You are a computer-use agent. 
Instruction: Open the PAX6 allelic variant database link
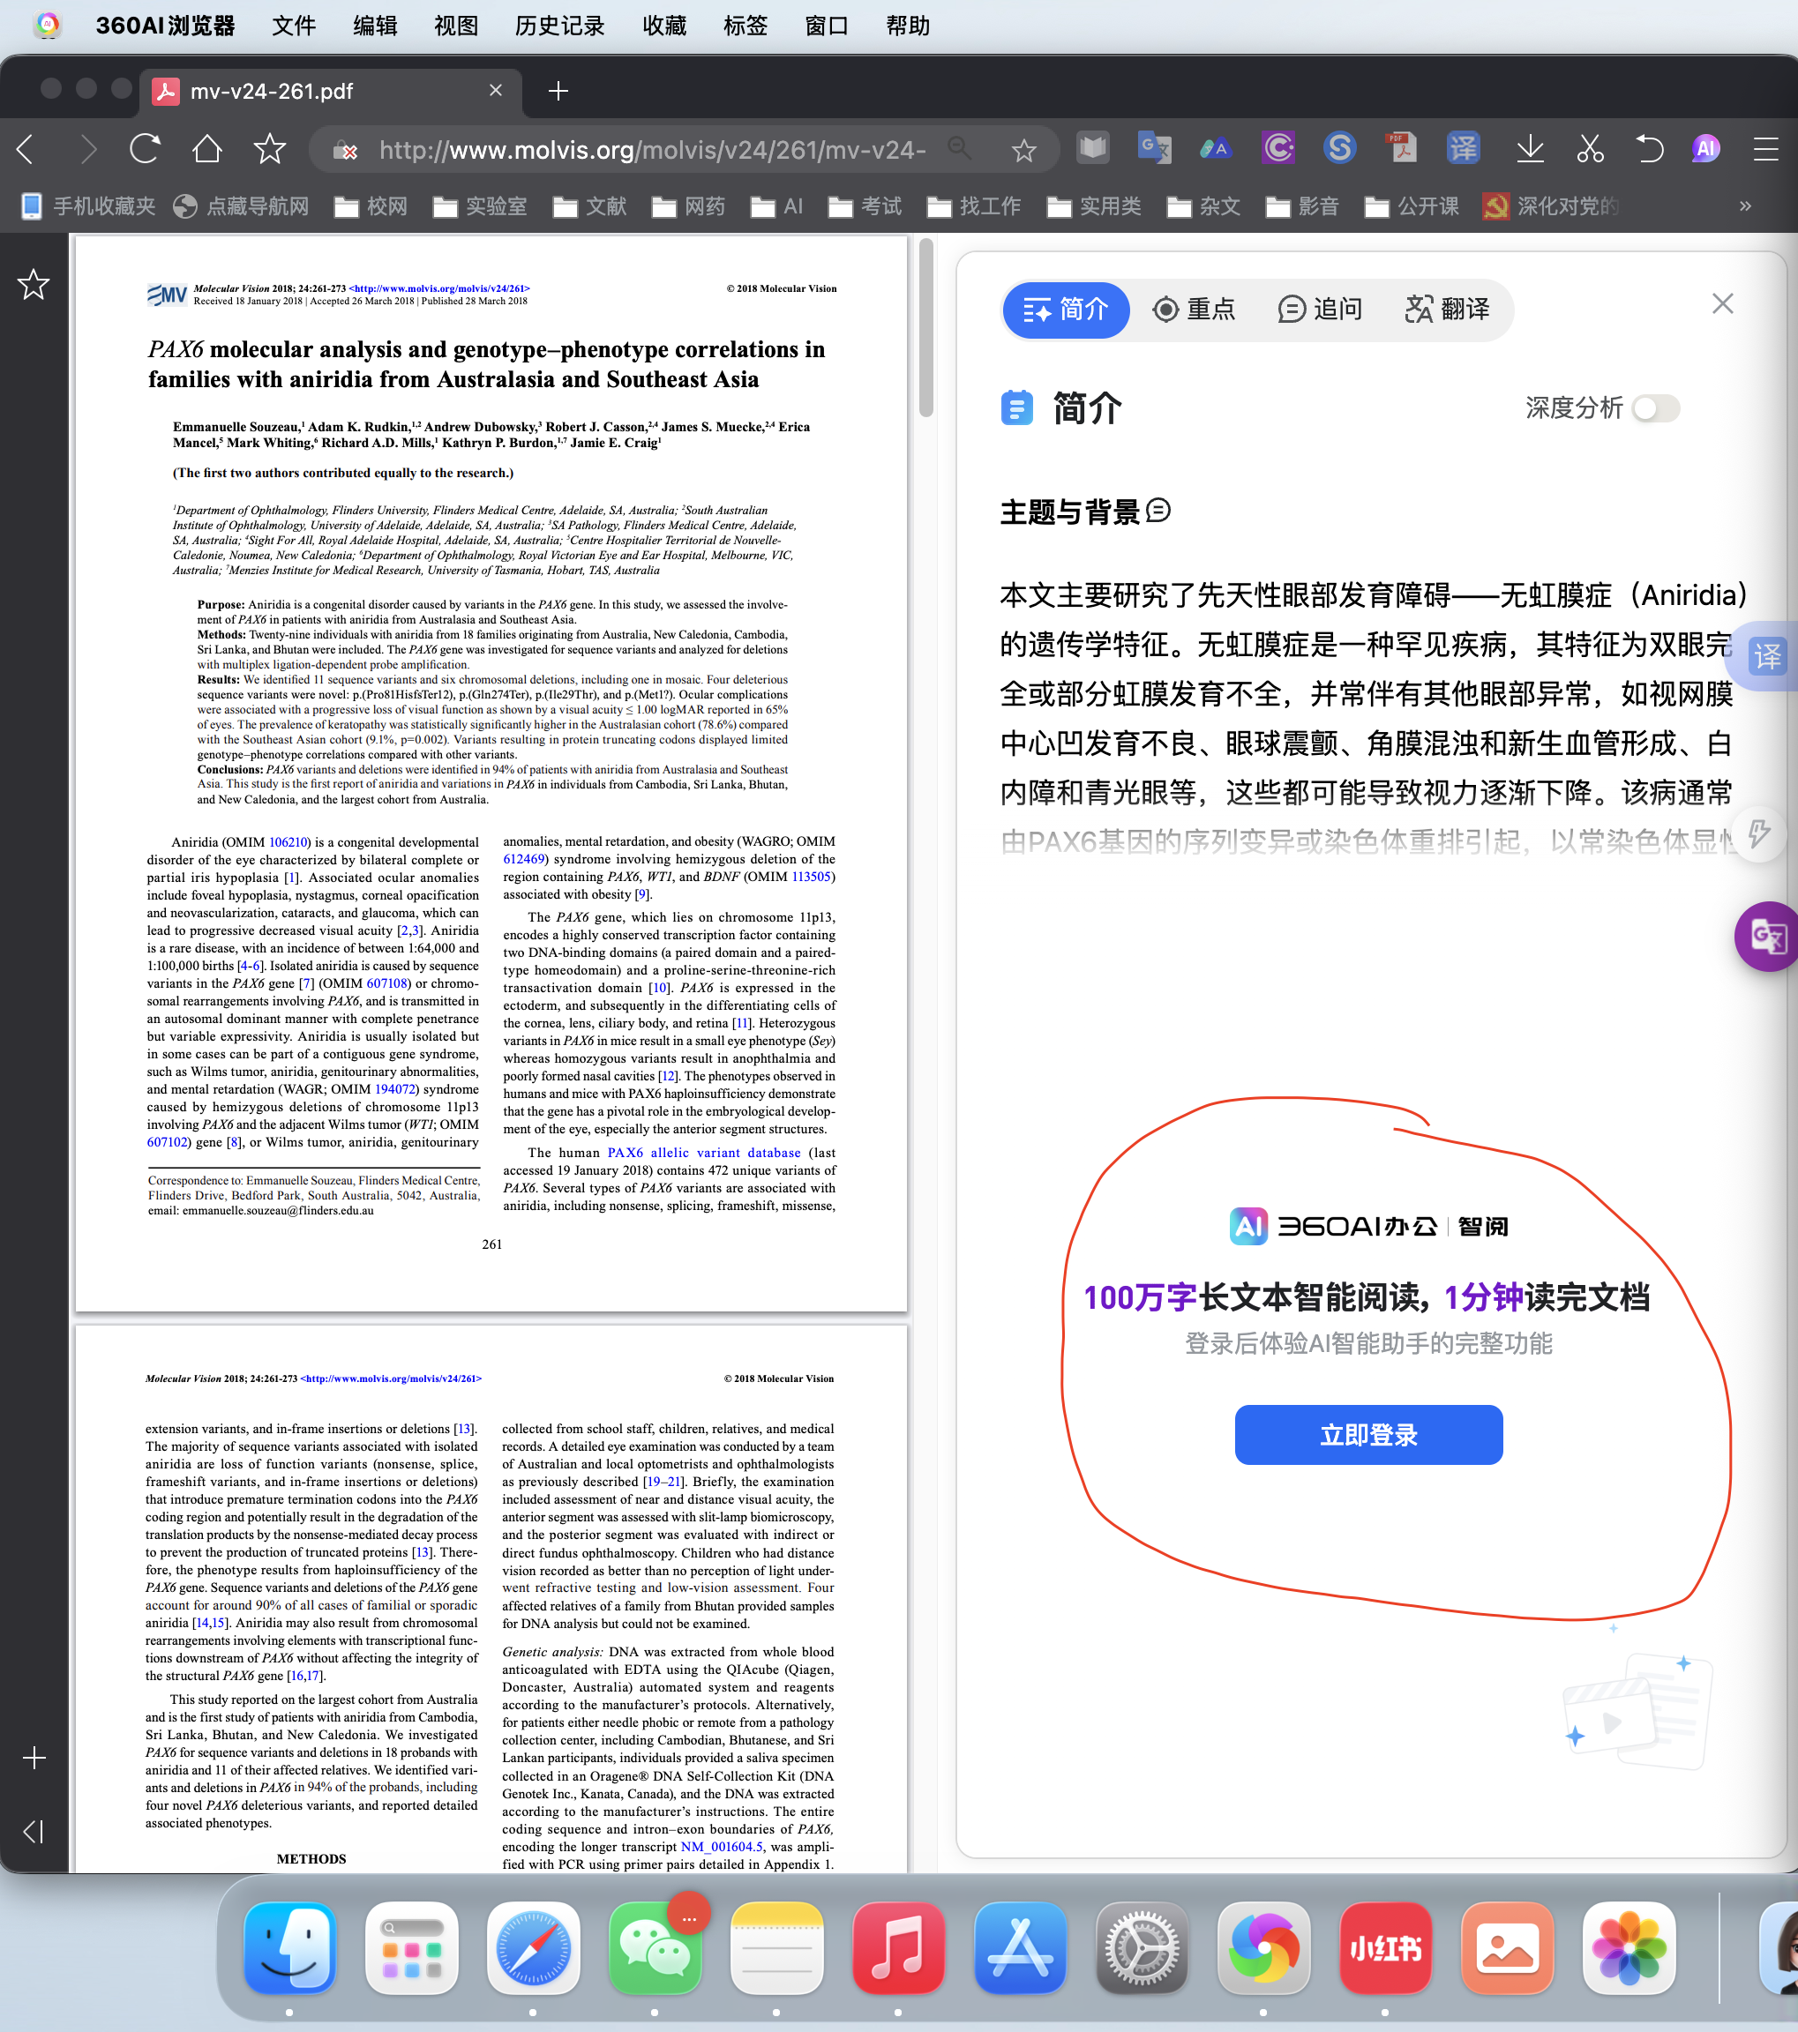703,1152
